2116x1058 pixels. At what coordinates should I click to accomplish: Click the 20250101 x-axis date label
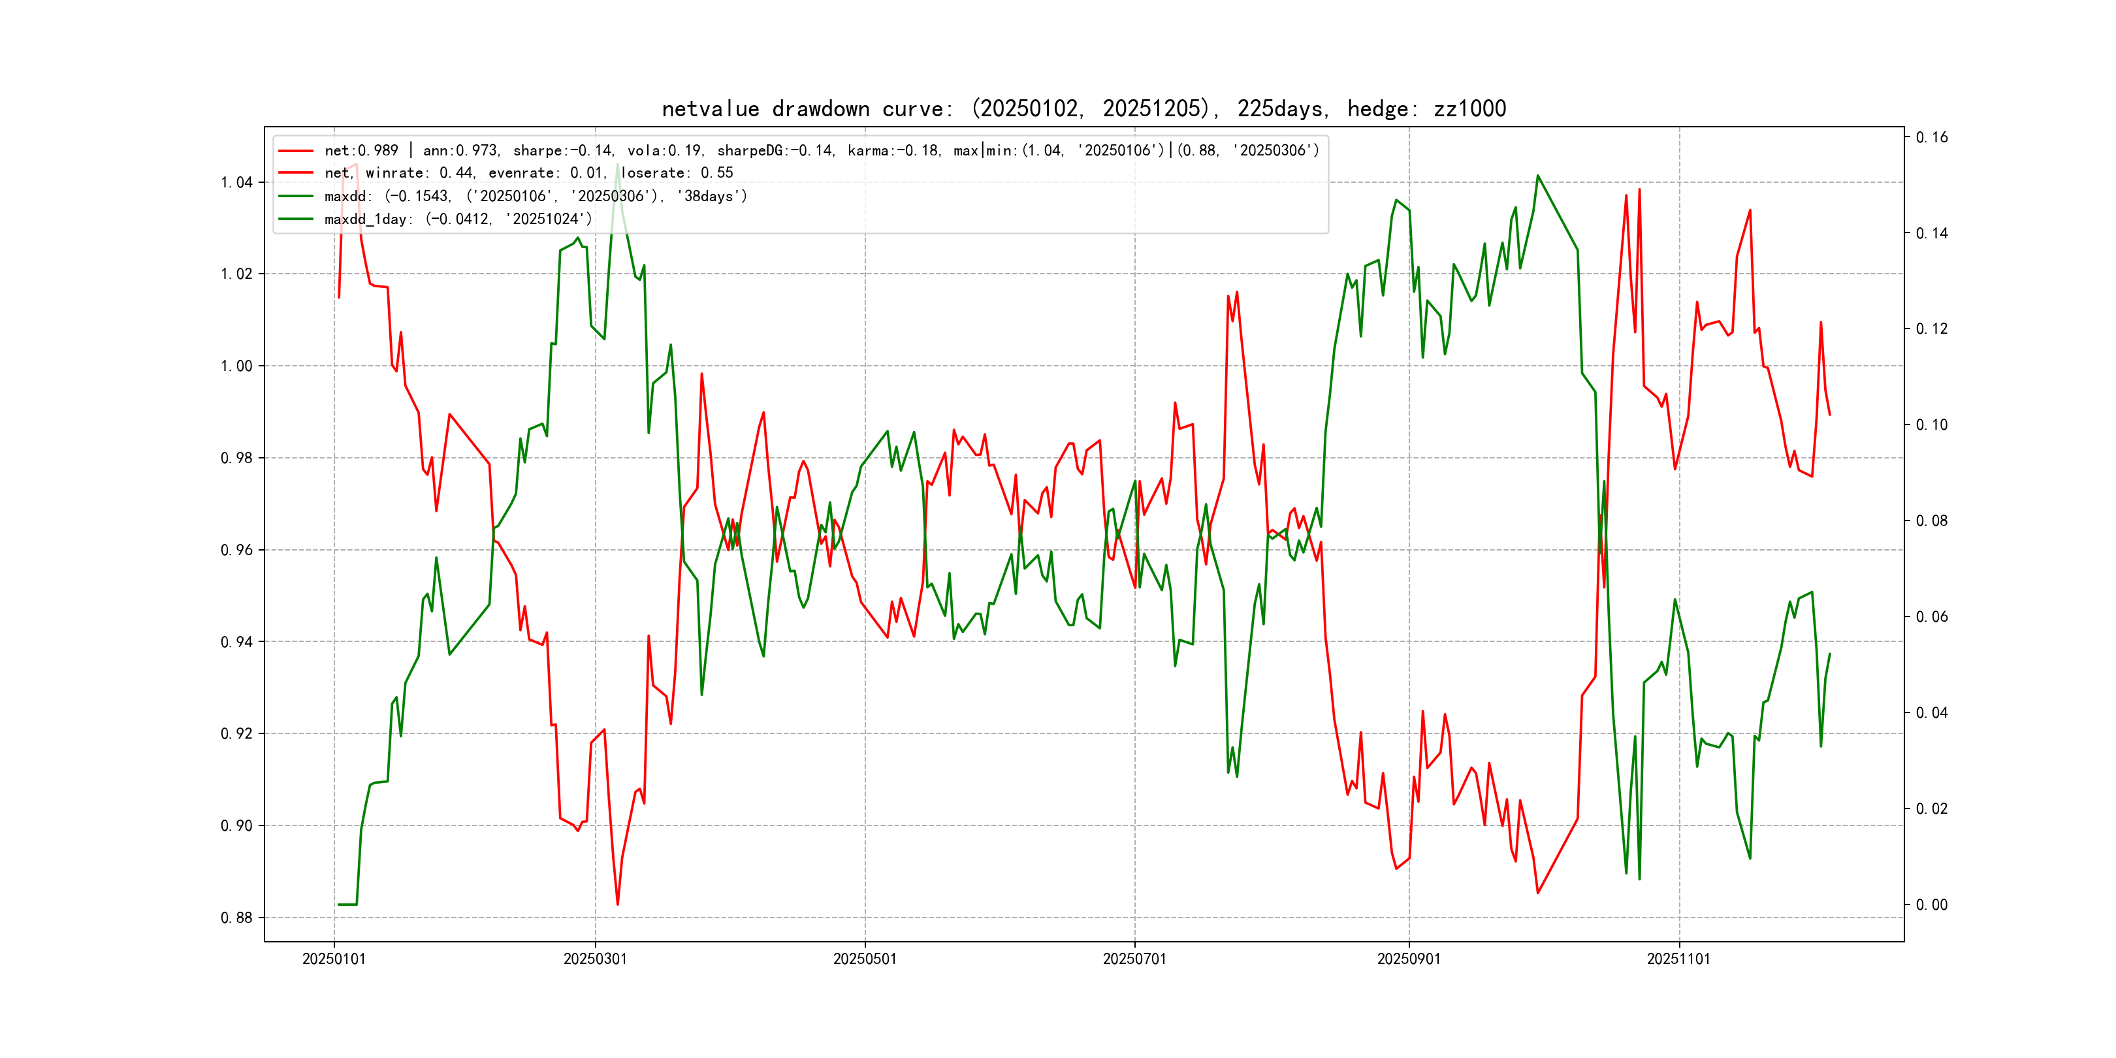click(334, 959)
